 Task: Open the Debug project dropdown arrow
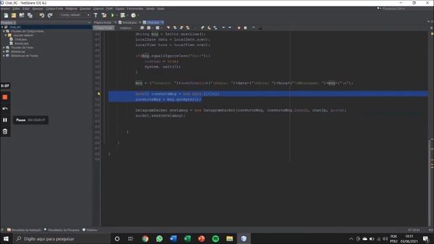[x=127, y=15]
